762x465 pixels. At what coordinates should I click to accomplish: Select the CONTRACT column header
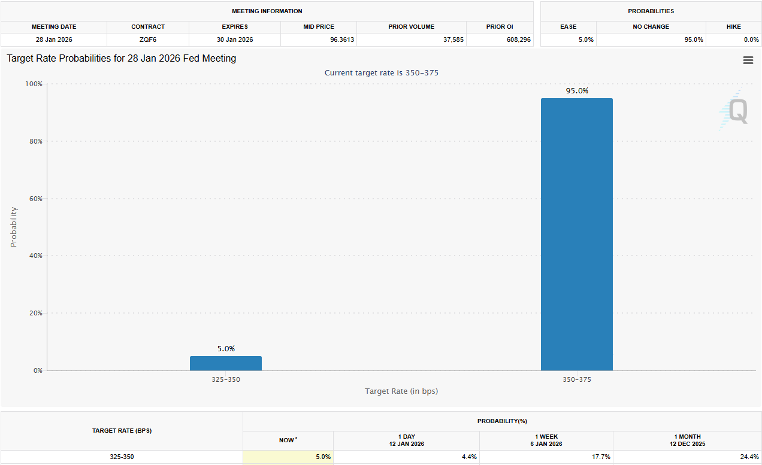[x=147, y=26]
